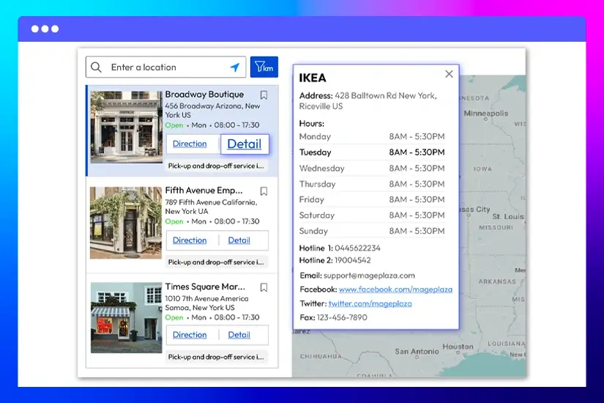Open Detail for Fifth Avenue Emp...
The height and width of the screenshot is (403, 604).
(x=239, y=240)
